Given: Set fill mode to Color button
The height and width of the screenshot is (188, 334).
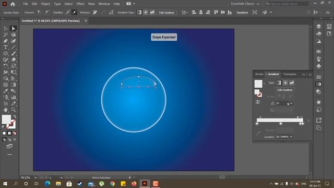Looking at the screenshot, I should coord(4,133).
